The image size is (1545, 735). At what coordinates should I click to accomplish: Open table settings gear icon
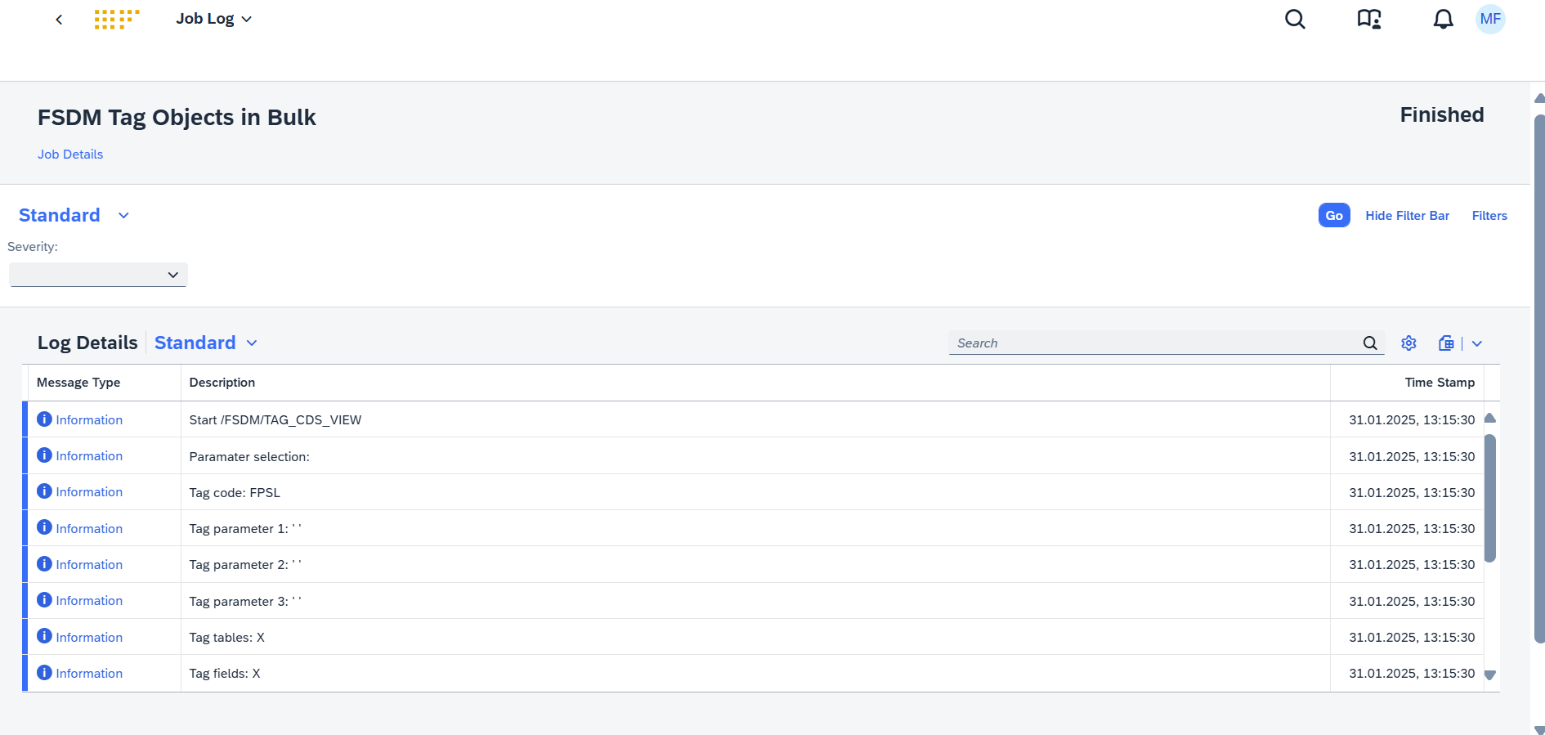point(1408,343)
